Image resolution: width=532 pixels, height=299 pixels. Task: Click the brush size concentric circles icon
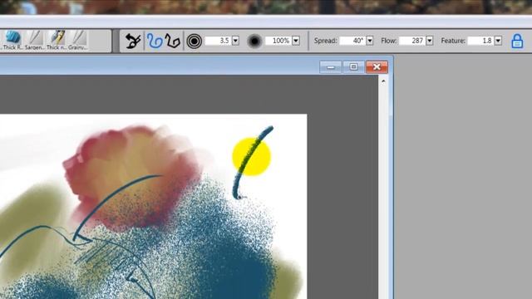tap(194, 42)
